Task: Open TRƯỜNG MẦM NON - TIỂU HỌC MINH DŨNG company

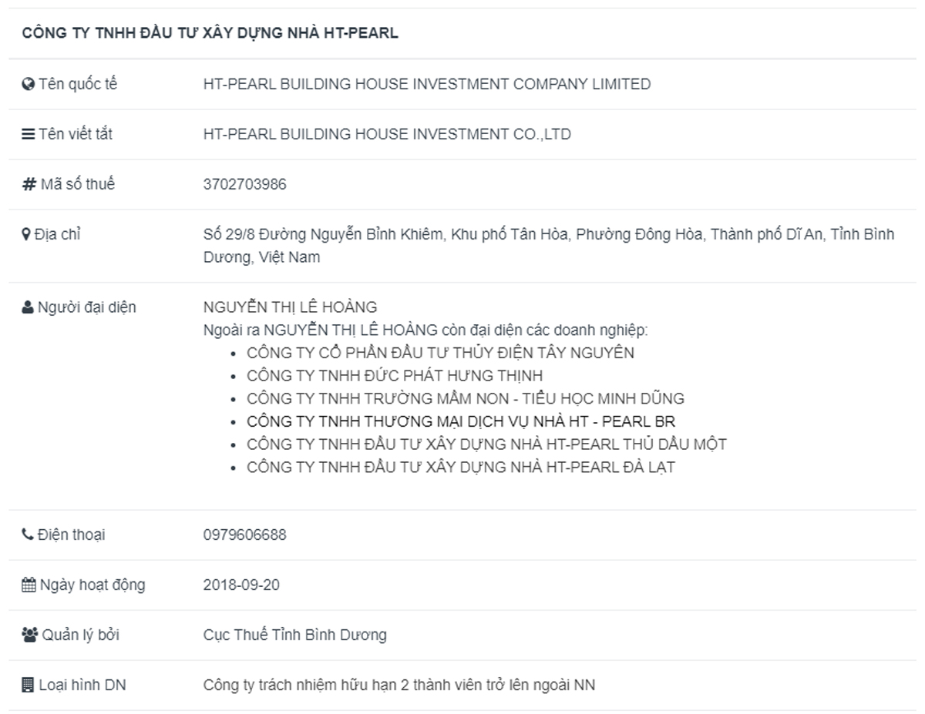Action: [465, 399]
